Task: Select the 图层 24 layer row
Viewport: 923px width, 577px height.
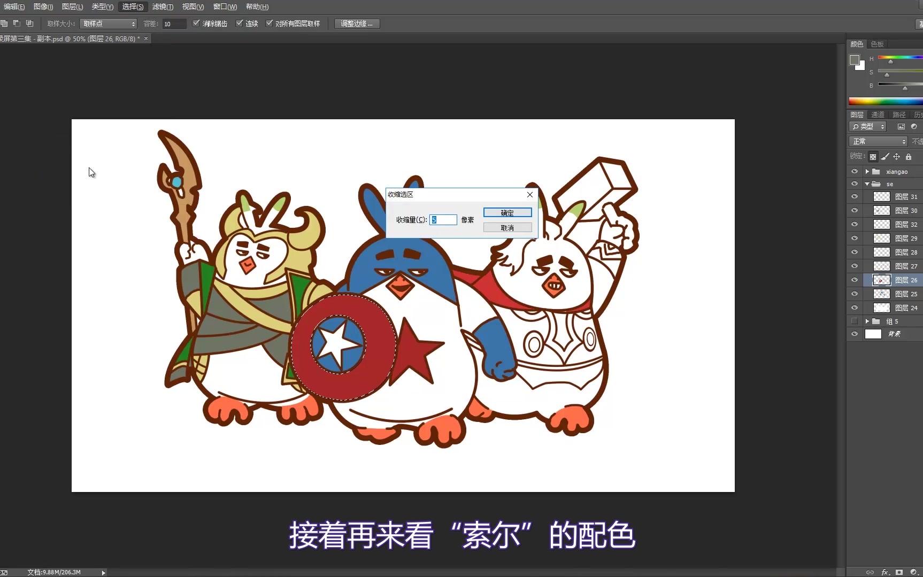Action: 884,308
